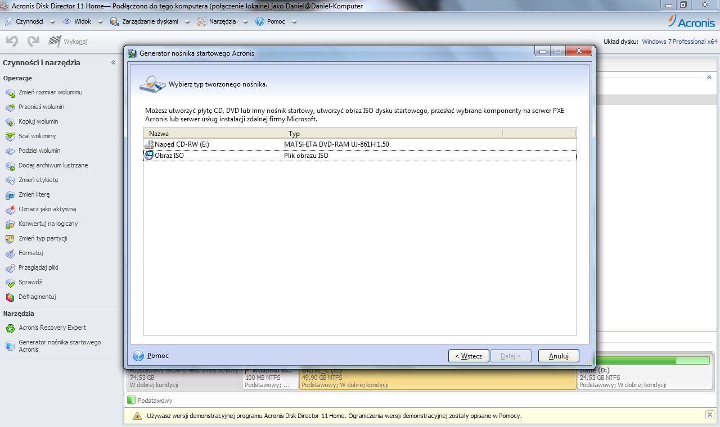Click the Podziel wolumin icon

10,151
